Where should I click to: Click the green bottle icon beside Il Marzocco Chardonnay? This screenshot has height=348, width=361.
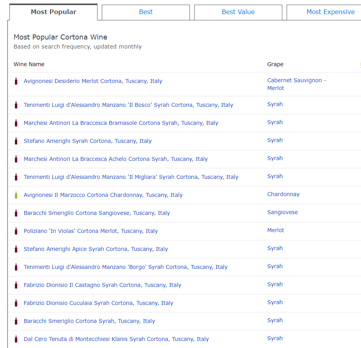click(x=16, y=195)
